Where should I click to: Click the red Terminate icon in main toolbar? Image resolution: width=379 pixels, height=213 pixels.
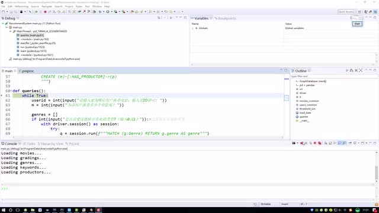[x=45, y=12]
